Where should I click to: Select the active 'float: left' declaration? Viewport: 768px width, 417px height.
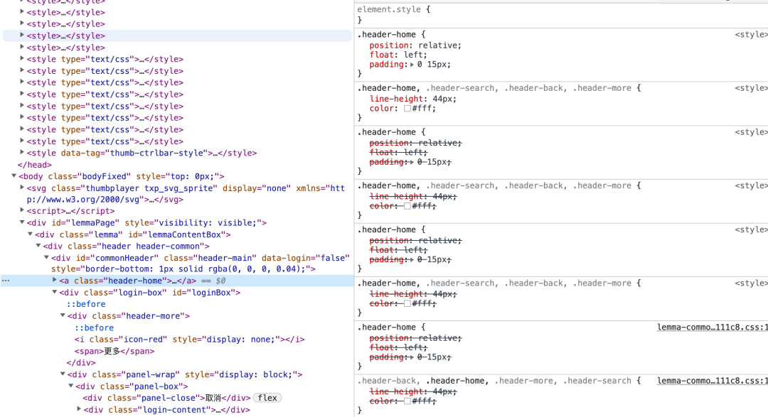pyautogui.click(x=398, y=55)
